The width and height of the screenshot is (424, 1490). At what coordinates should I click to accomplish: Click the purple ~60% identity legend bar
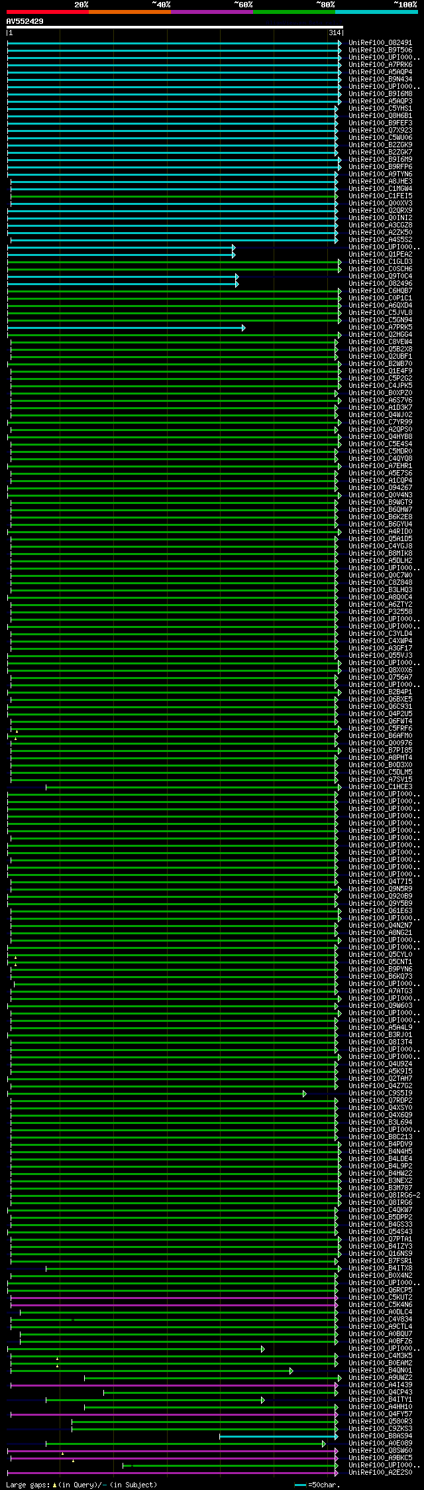211,11
